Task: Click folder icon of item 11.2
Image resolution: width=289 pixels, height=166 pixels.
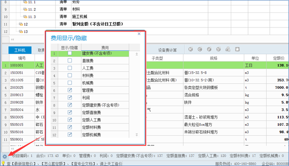Action: pyautogui.click(x=25, y=9)
